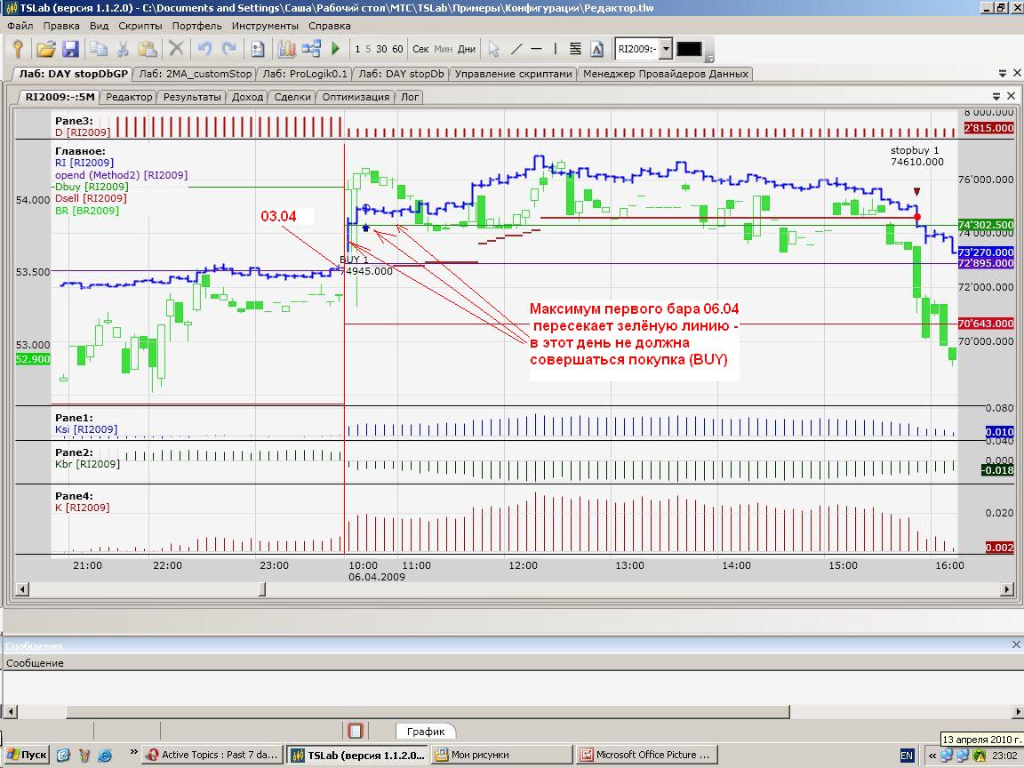Click the black color swatch in toolbar
Screen dimensions: 1024x768
click(x=690, y=49)
